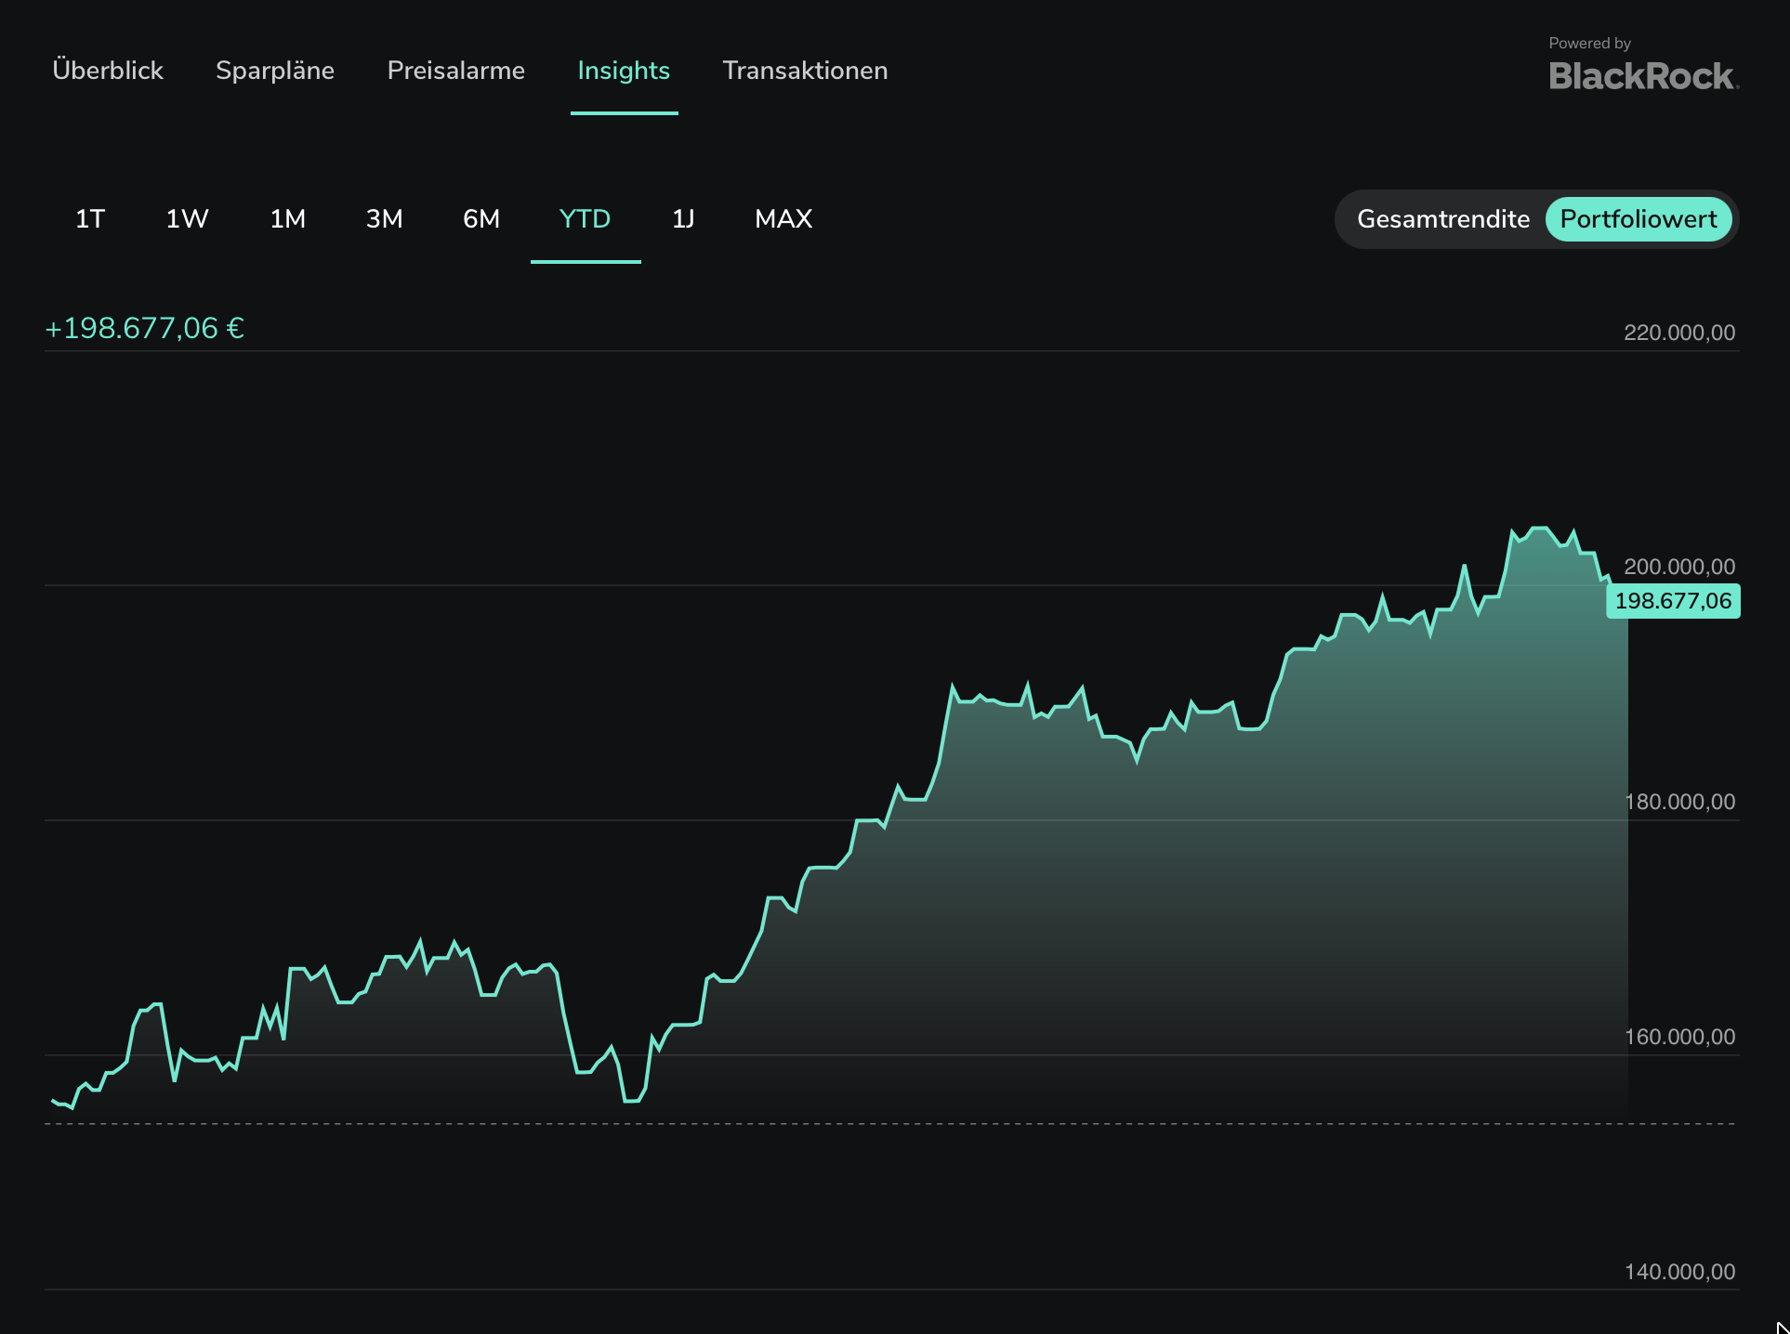The image size is (1790, 1334).
Task: Click the +198.677,06 € gain text
Action: tap(145, 329)
